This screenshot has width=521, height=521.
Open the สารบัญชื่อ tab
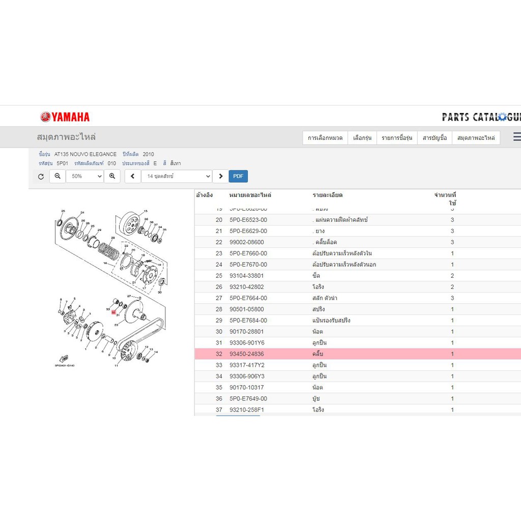435,138
